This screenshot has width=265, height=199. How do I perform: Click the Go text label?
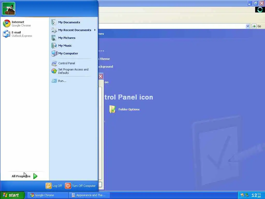coord(259,26)
